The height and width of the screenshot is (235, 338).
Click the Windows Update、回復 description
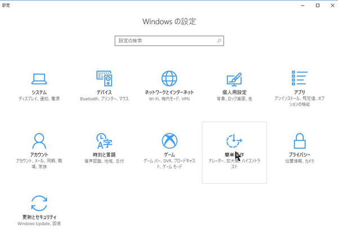point(39,224)
